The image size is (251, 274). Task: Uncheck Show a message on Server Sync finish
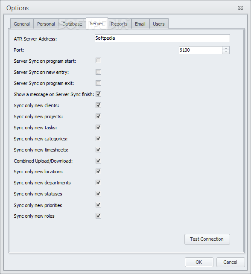pyautogui.click(x=99, y=94)
